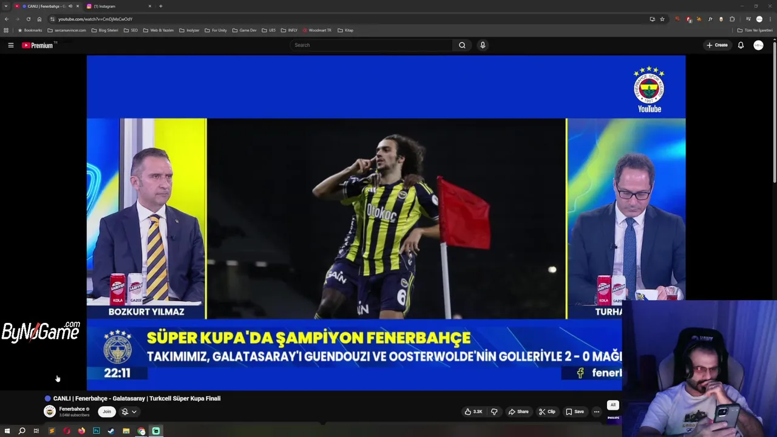Viewport: 777px width, 437px height.
Task: Open the SEO bookmark folder
Action: [x=131, y=30]
